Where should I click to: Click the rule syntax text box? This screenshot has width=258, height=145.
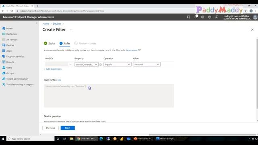coord(109,96)
